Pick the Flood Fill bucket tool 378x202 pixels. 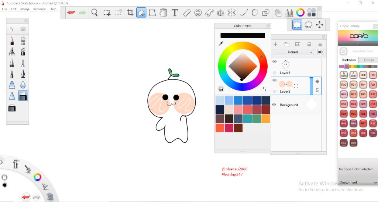[x=163, y=13]
